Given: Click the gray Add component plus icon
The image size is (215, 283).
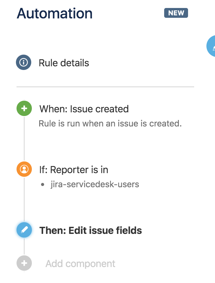Looking at the screenshot, I should coord(24,263).
